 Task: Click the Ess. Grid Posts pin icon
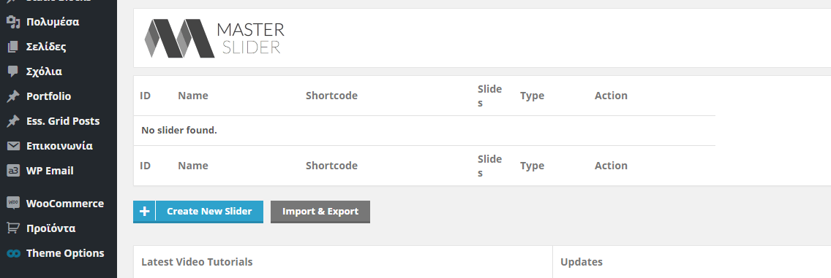coord(13,121)
